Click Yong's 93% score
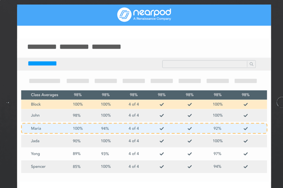283x188 pixels. 105,154
